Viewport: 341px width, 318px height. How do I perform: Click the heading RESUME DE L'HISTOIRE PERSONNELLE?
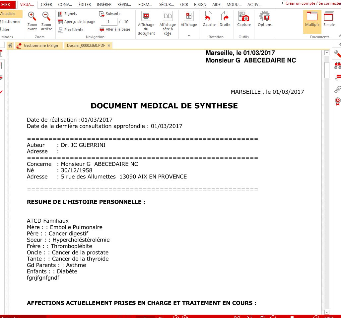pyautogui.click(x=86, y=202)
